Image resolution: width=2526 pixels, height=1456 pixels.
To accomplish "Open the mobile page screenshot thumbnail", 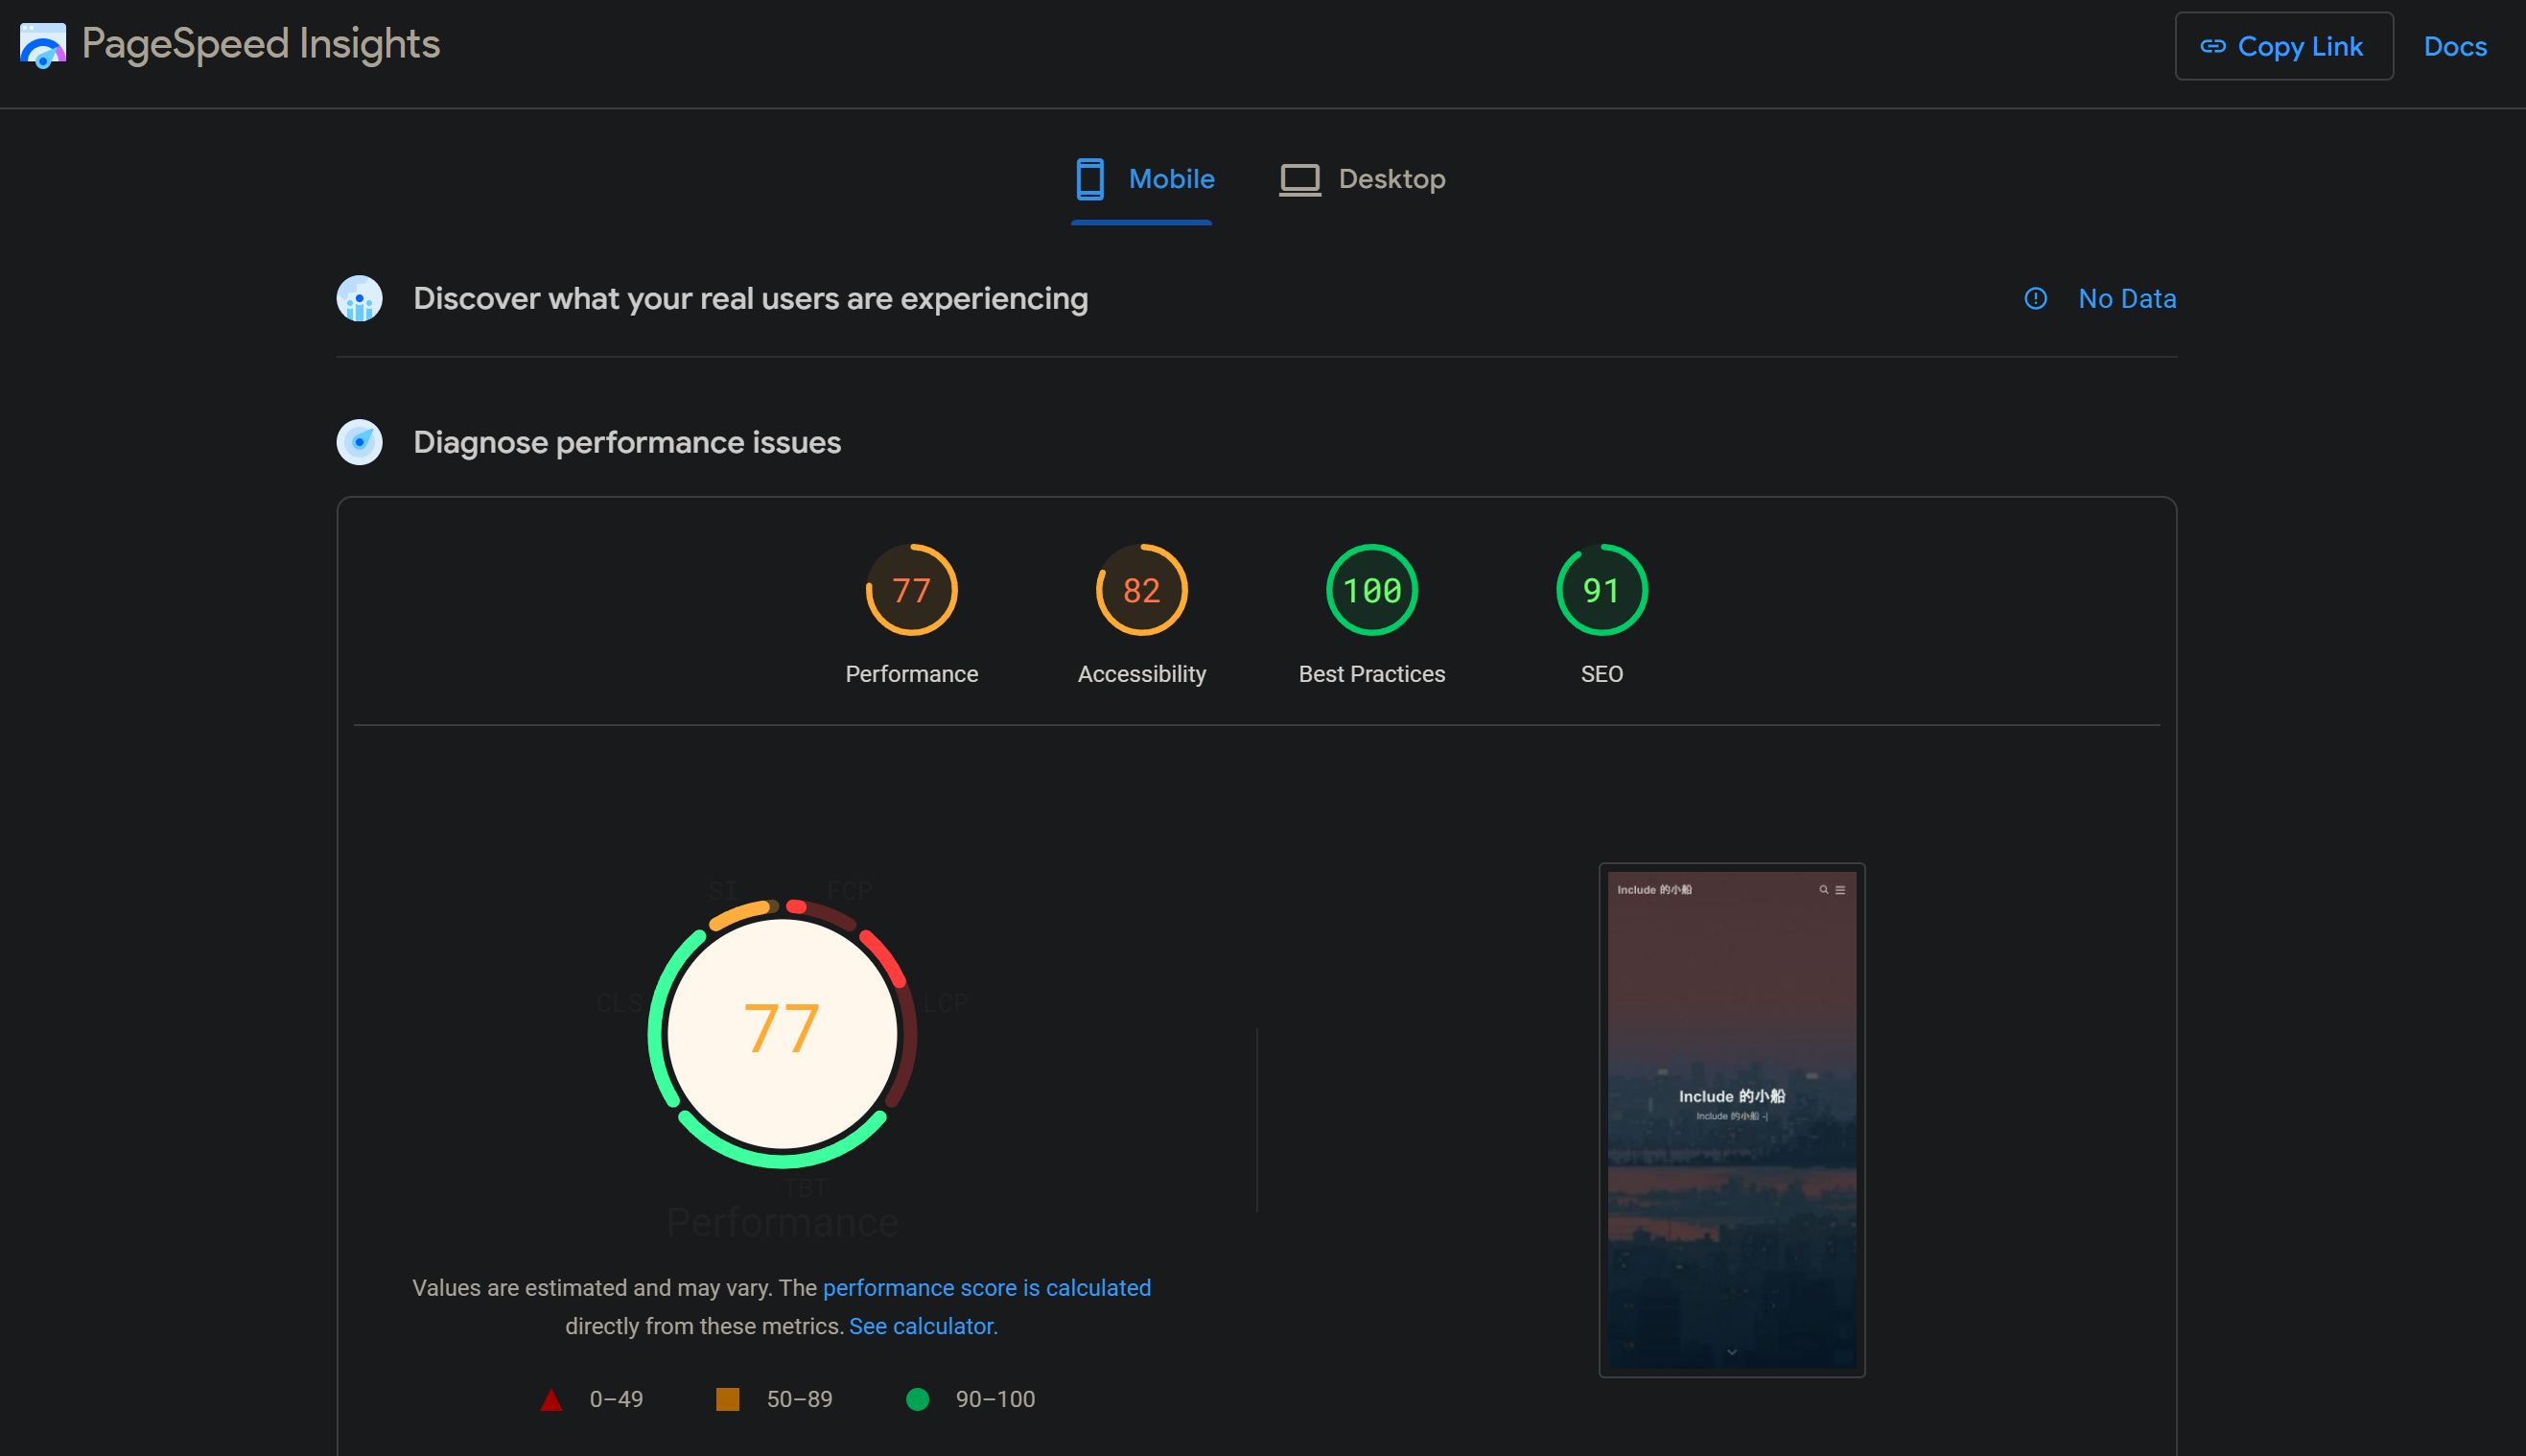I will pyautogui.click(x=1730, y=1118).
